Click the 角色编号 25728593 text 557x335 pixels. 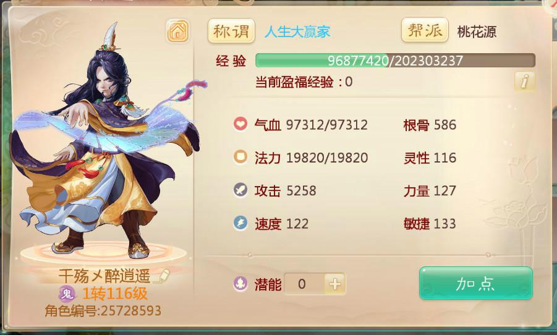[x=103, y=311]
